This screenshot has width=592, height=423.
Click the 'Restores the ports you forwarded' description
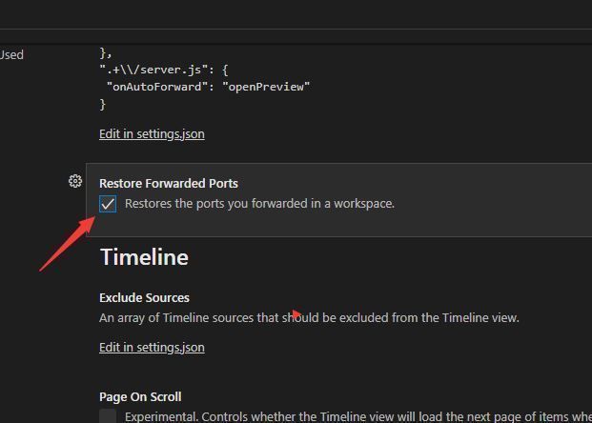pyautogui.click(x=259, y=204)
